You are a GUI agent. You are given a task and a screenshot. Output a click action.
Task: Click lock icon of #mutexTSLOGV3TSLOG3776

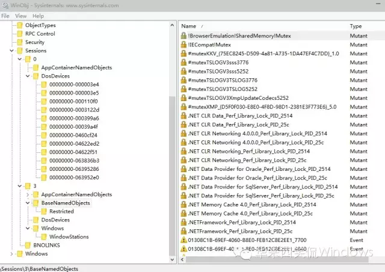coord(183,80)
